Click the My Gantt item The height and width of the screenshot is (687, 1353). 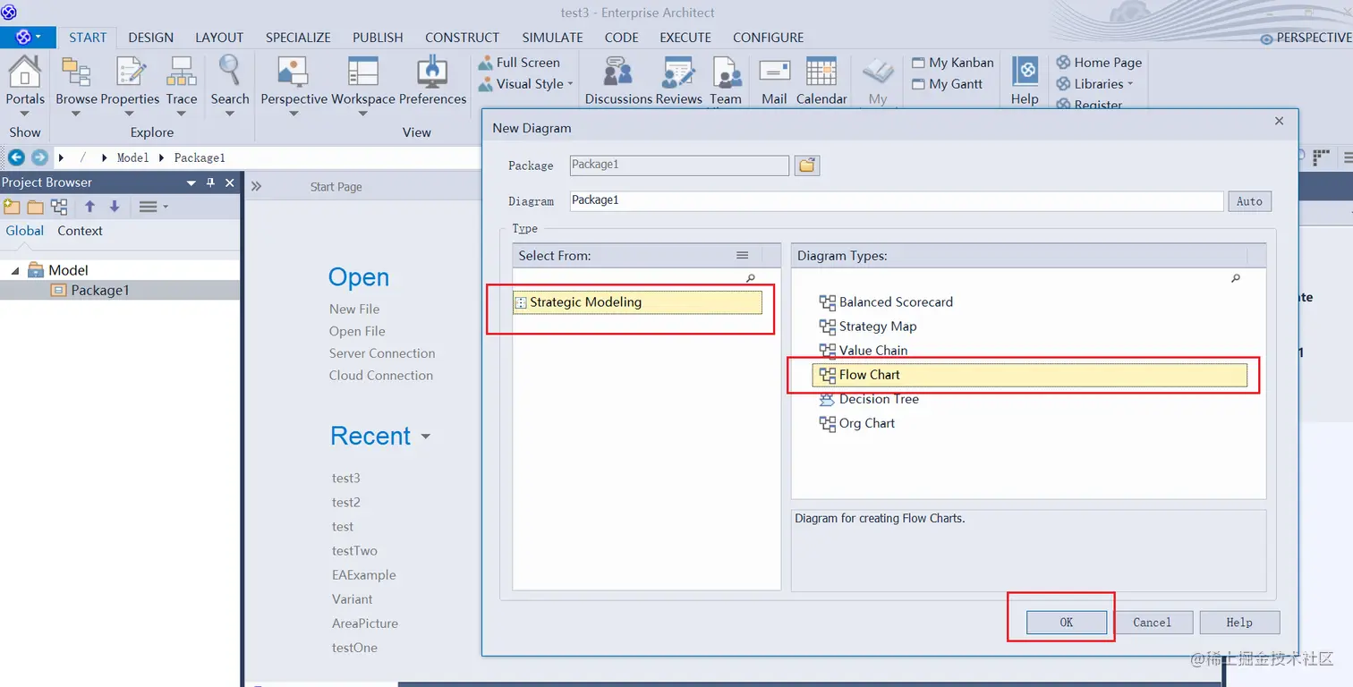pyautogui.click(x=948, y=84)
